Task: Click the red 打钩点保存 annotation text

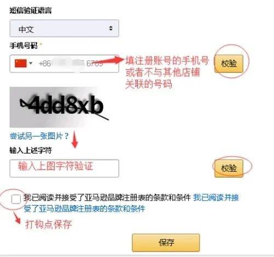Action: 49,224
